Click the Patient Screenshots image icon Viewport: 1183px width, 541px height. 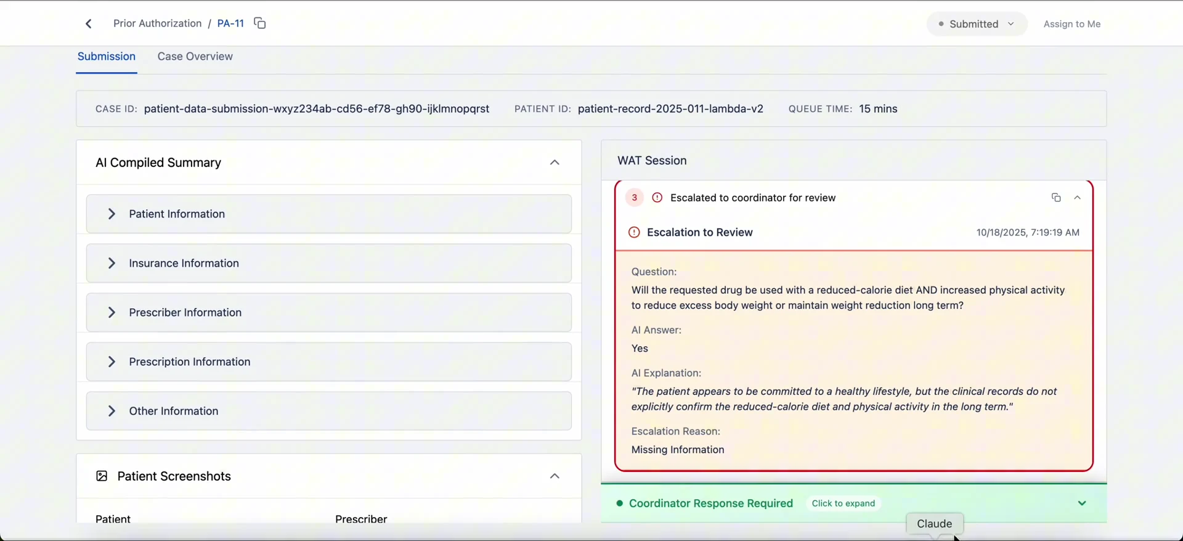click(102, 476)
